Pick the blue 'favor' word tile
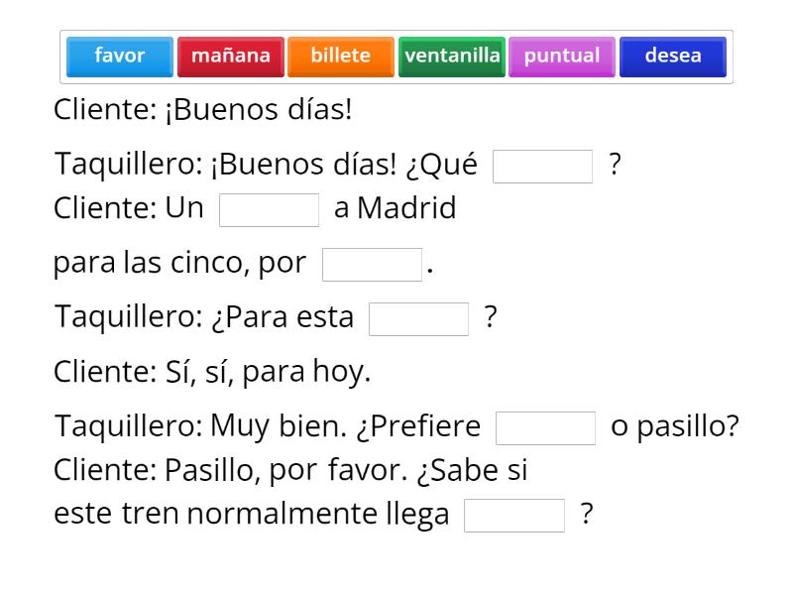Screen dimensions: 793x595 tap(120, 57)
